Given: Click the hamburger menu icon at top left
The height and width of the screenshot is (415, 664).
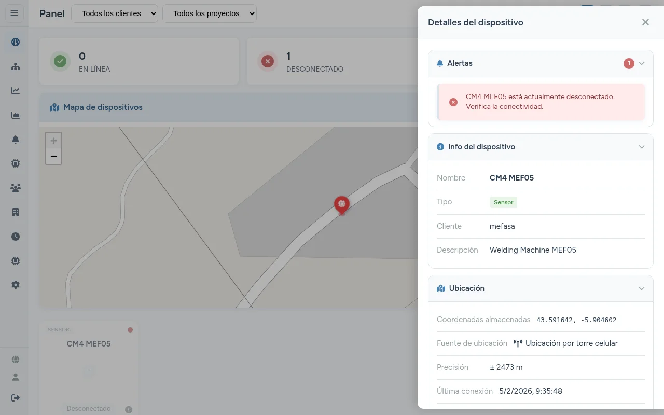Looking at the screenshot, I should [14, 13].
